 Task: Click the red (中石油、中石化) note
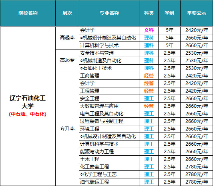click(x=28, y=114)
